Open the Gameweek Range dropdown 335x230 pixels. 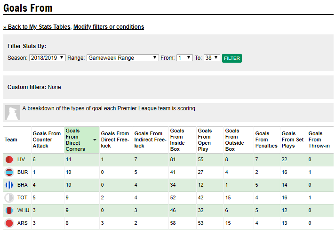coord(123,58)
